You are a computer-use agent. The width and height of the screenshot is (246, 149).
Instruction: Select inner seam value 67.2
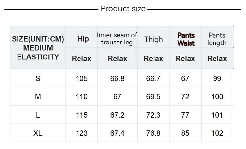pos(117,115)
